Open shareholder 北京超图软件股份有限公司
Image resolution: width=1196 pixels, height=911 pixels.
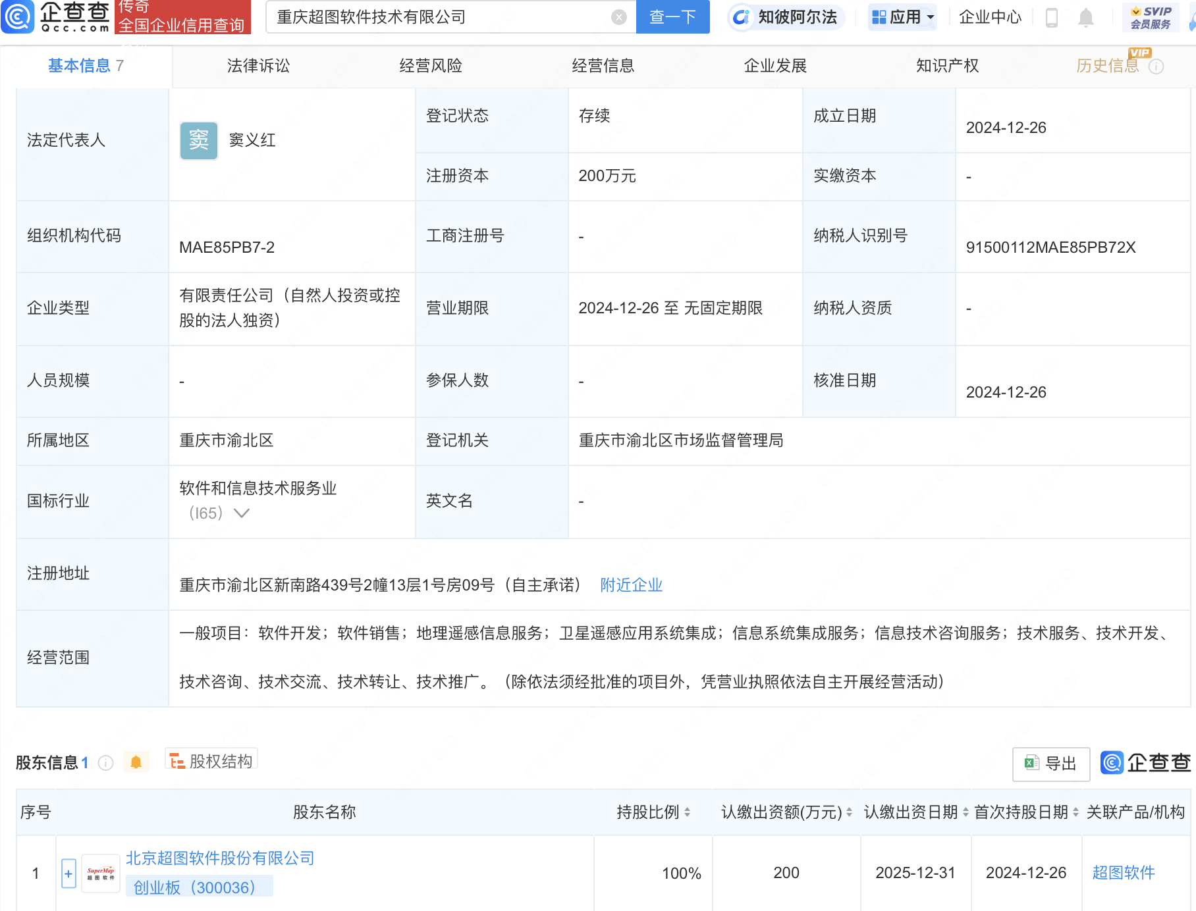pyautogui.click(x=220, y=858)
